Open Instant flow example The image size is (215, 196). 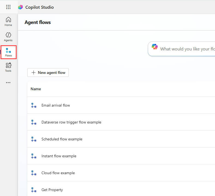point(59,156)
